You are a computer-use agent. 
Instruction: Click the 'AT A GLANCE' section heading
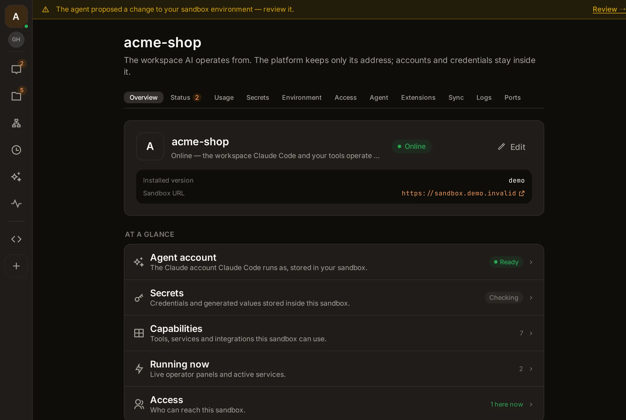149,234
